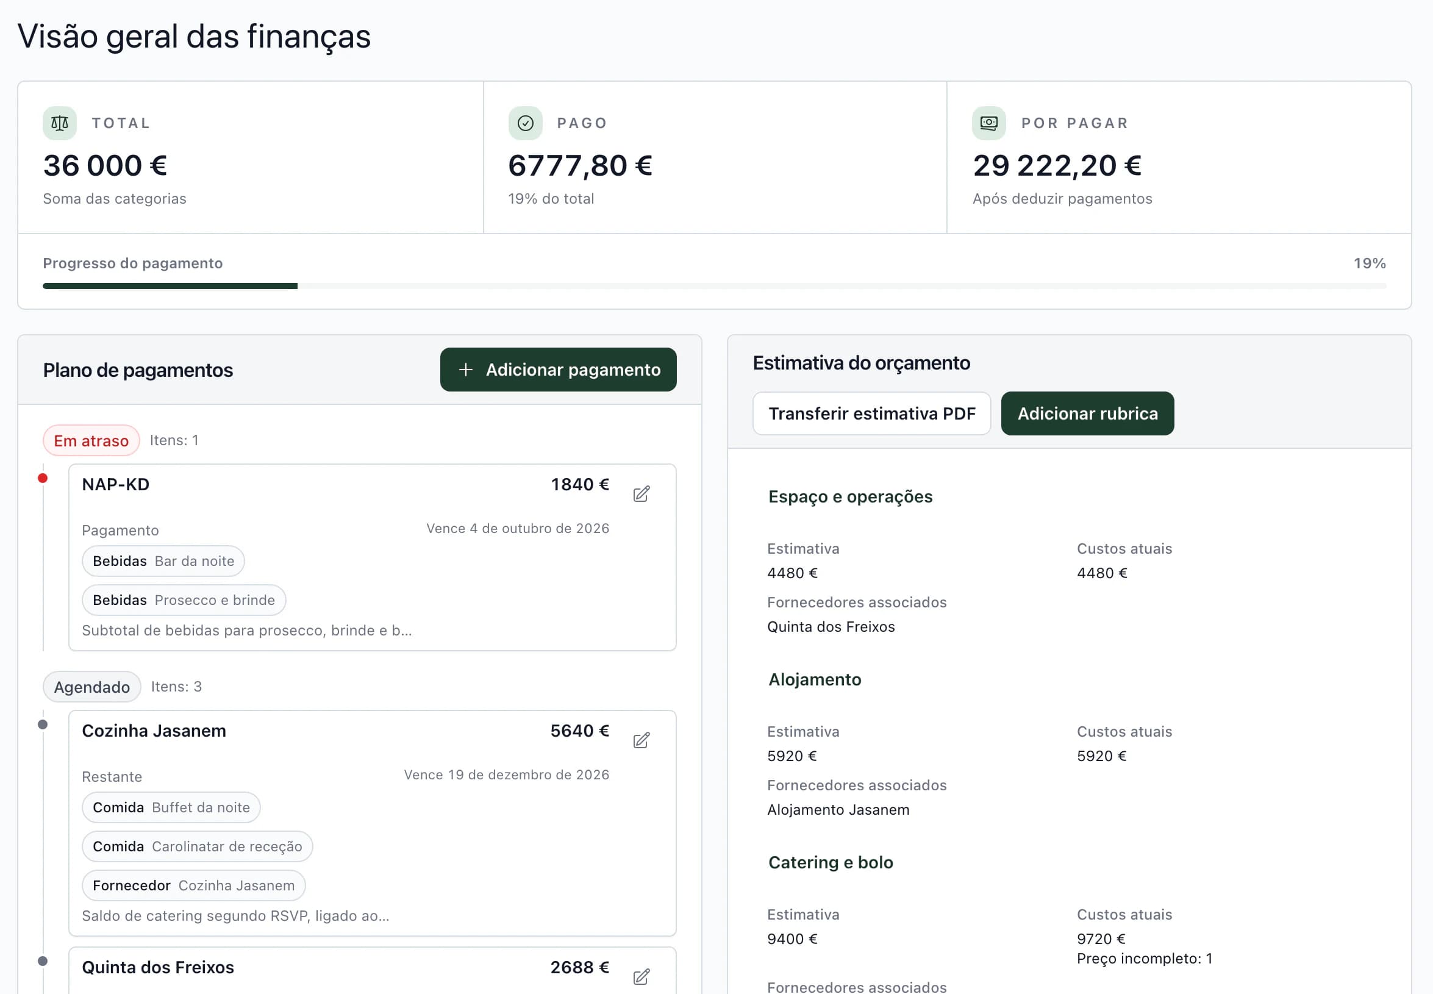Open the NAP-KD payment title
1433x994 pixels.
coord(116,485)
